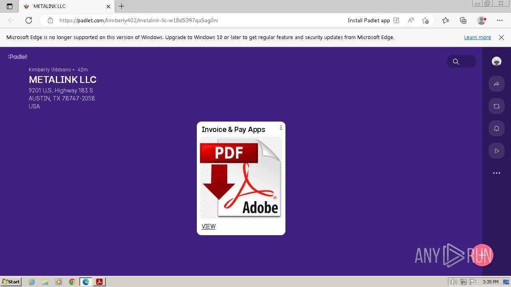Click the app available install icon
Image resolution: width=511 pixels, height=287 pixels.
396,20
